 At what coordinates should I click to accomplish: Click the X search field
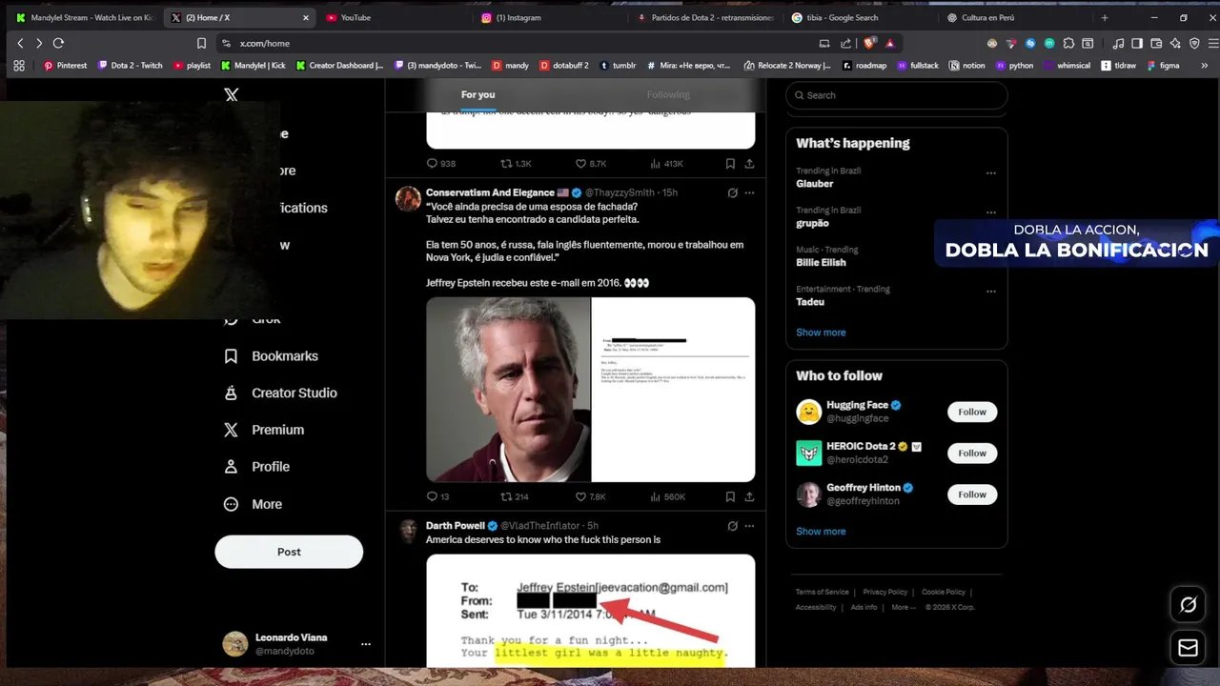pyautogui.click(x=897, y=95)
